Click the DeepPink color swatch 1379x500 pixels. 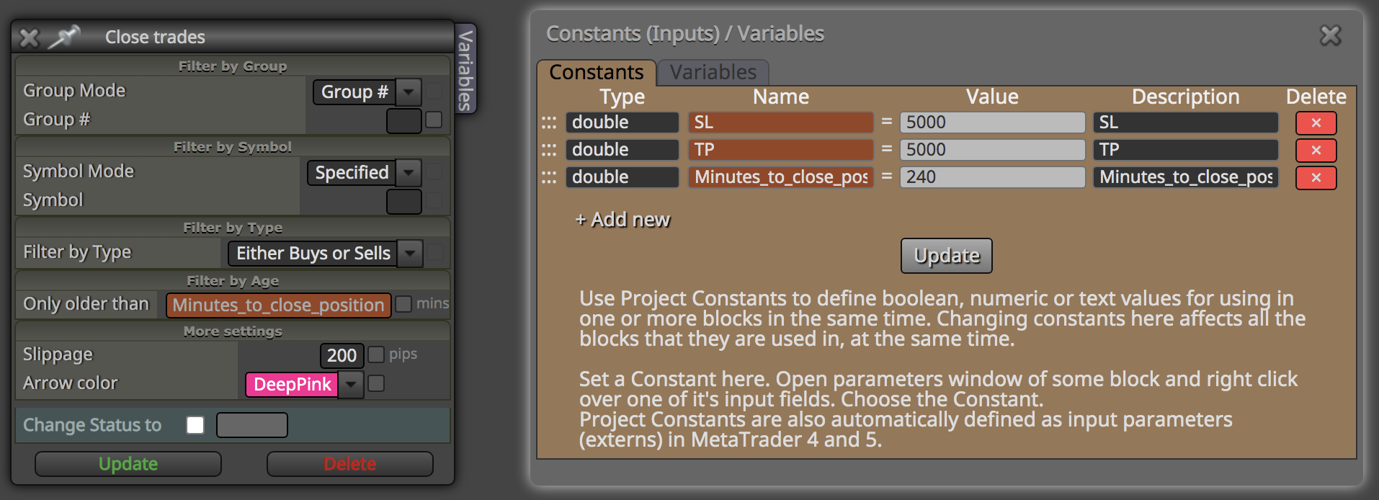[x=292, y=385]
